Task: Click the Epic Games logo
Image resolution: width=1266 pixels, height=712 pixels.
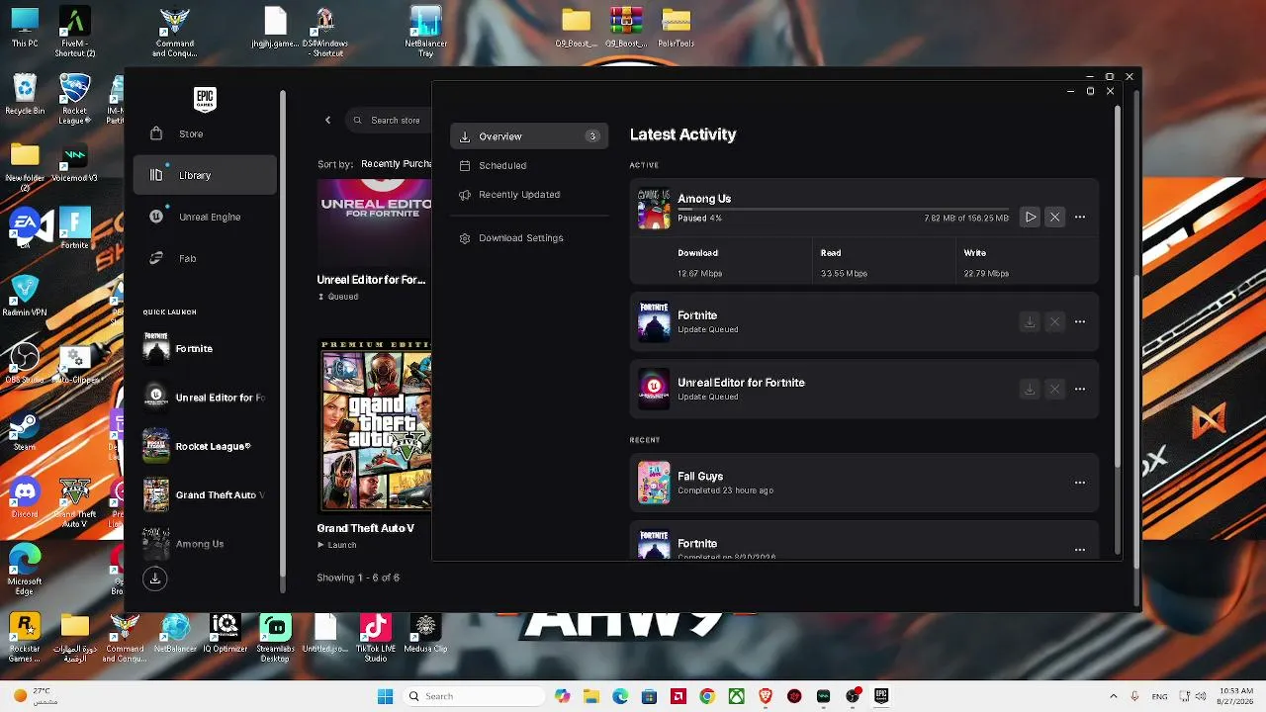Action: [205, 98]
